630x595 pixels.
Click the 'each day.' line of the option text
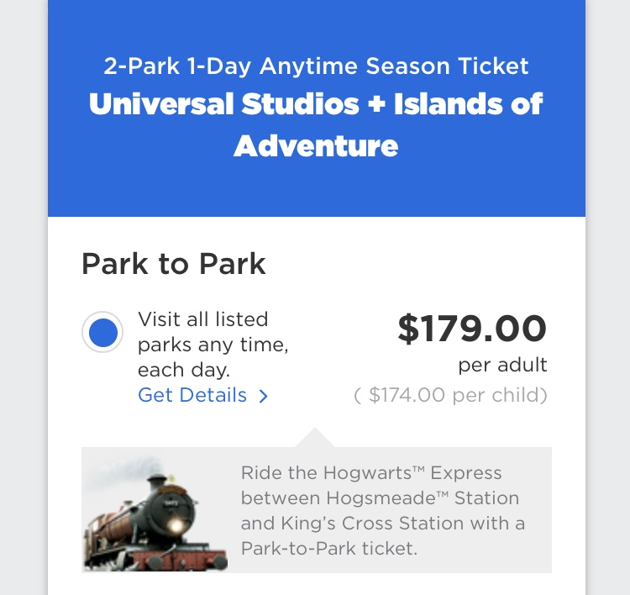pos(184,370)
